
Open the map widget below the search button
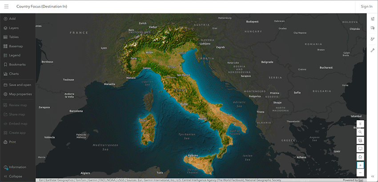(360, 140)
